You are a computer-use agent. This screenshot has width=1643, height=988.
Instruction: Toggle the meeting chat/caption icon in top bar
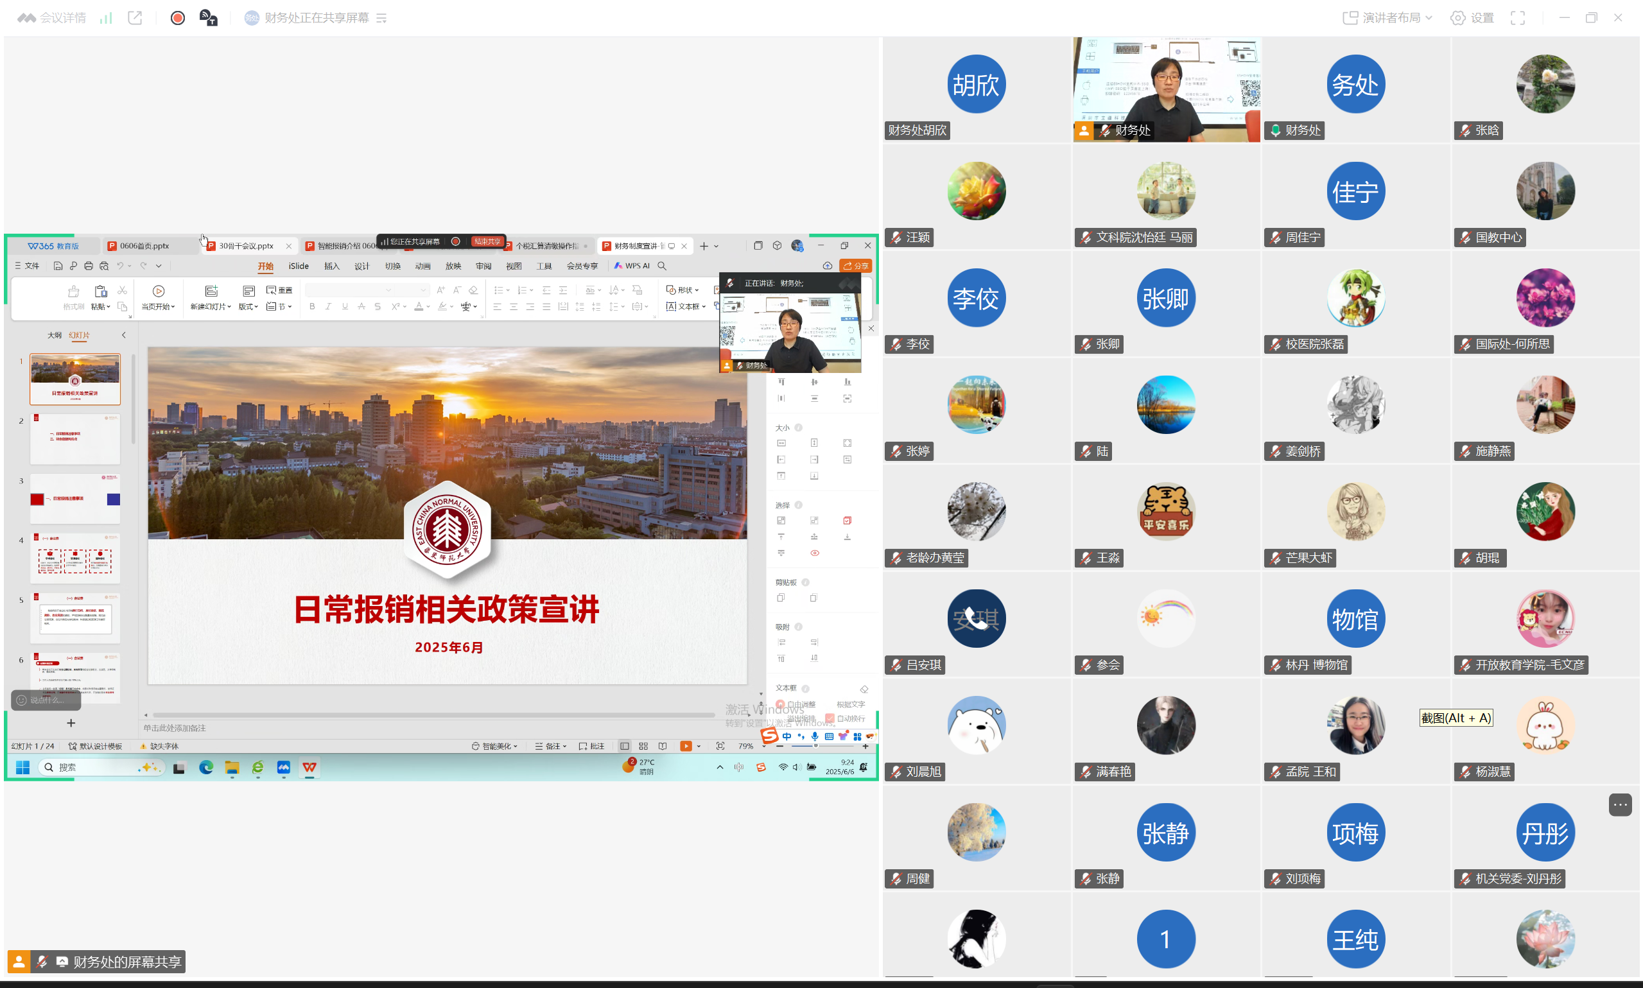point(209,18)
